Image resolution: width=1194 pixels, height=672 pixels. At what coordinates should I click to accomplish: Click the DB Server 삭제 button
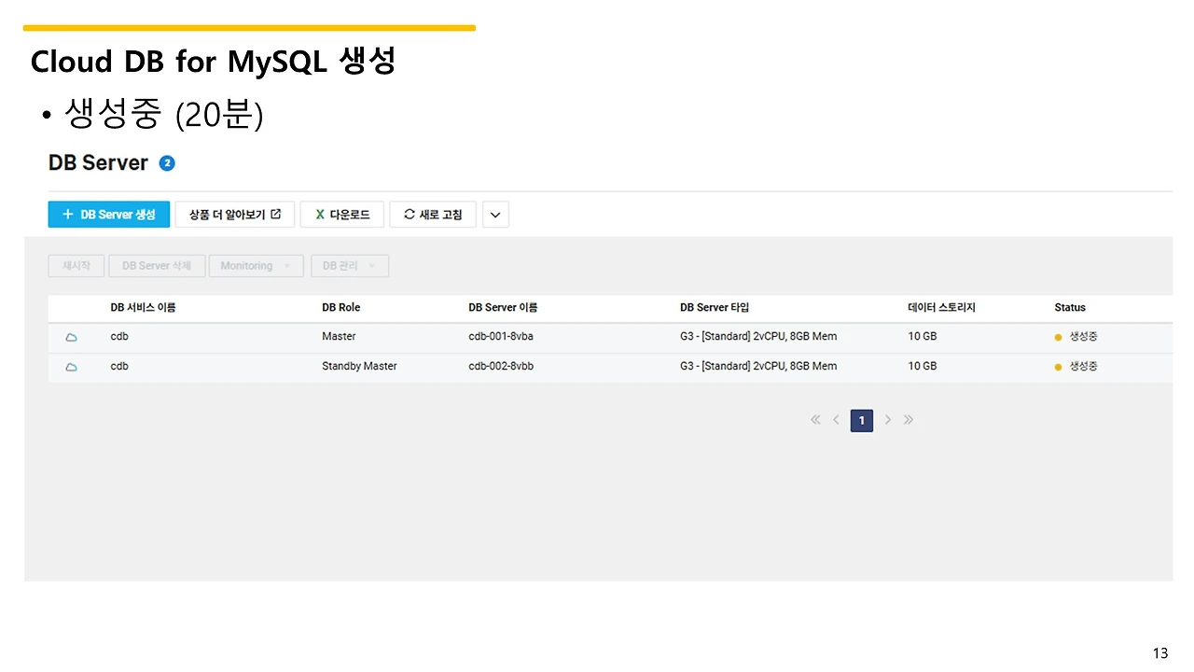157,266
